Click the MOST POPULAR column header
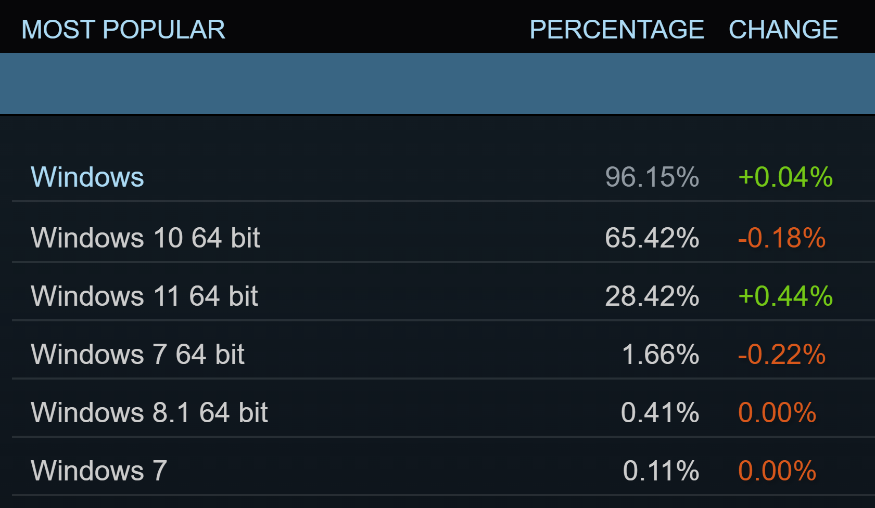875x508 pixels. pyautogui.click(x=123, y=30)
